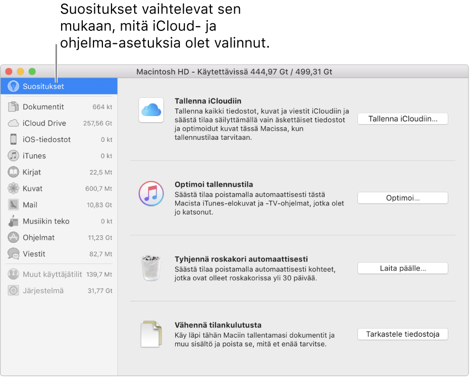Minimize the window with the yellow button

[20, 72]
